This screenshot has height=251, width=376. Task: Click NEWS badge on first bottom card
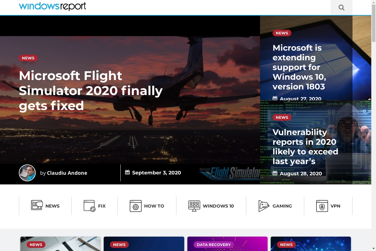(36, 245)
